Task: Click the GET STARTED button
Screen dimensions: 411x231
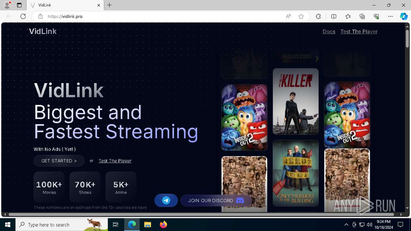Action: pyautogui.click(x=59, y=161)
